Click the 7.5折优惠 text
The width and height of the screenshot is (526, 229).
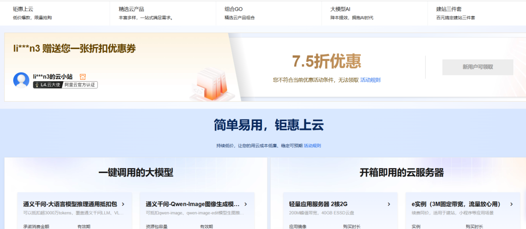pos(326,61)
